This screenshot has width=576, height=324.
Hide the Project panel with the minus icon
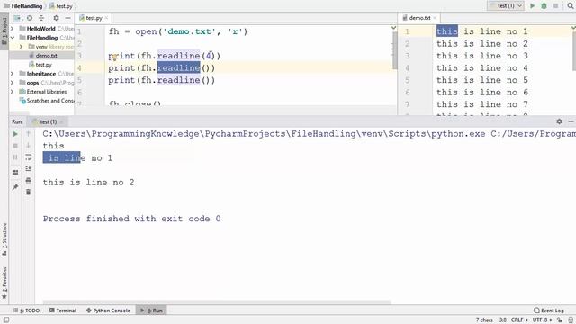coord(68,18)
